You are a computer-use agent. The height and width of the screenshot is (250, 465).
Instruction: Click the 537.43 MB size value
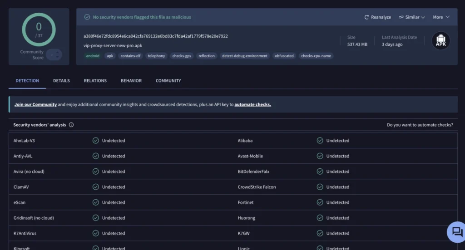(357, 44)
